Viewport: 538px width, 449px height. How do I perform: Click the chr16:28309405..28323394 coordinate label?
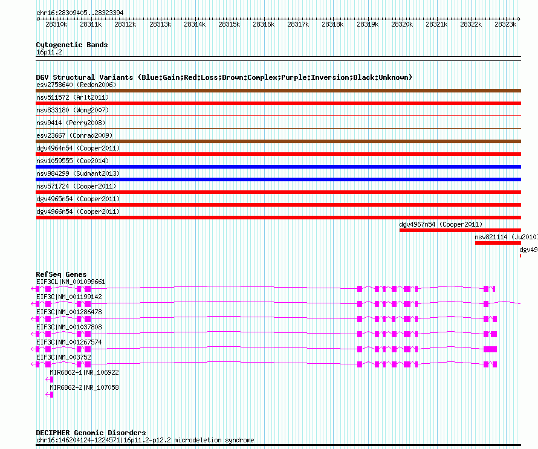click(x=80, y=13)
